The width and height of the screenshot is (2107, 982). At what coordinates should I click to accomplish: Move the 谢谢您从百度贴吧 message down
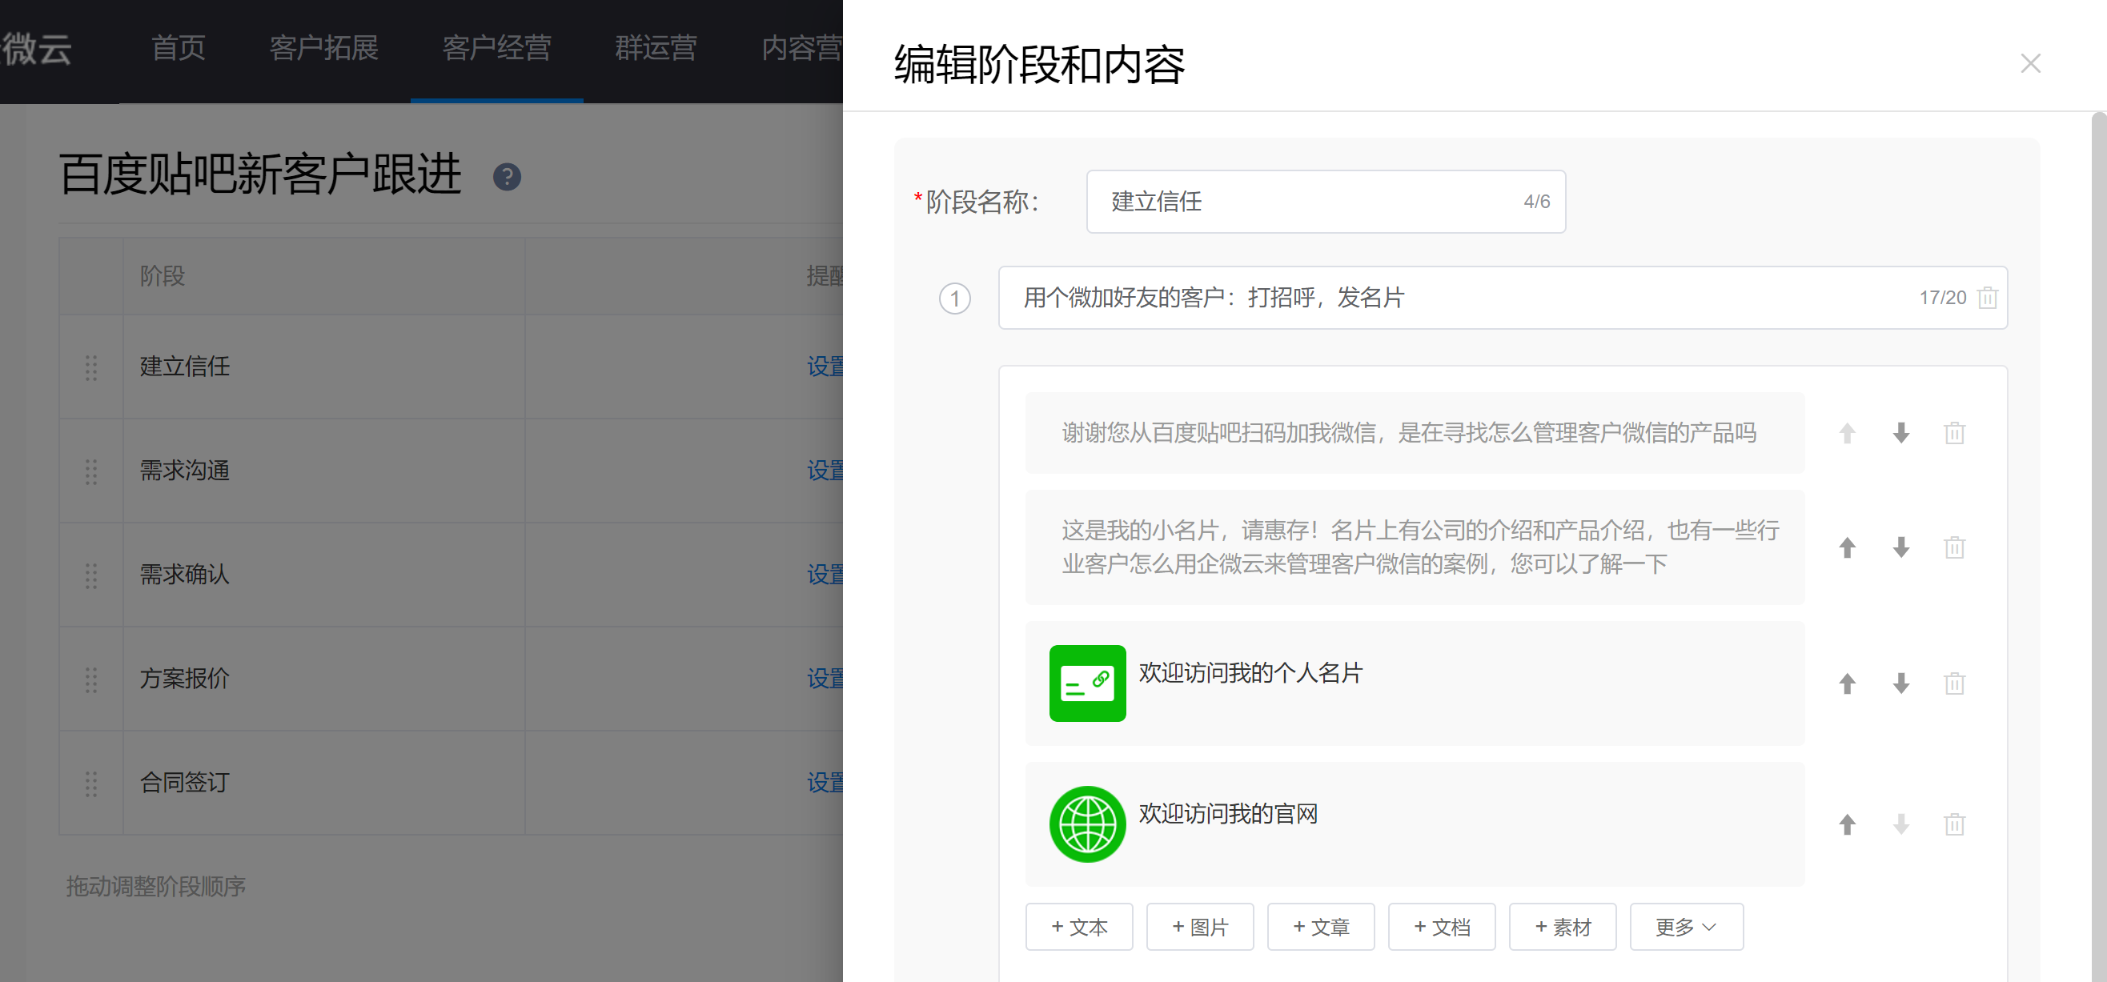coord(1901,433)
